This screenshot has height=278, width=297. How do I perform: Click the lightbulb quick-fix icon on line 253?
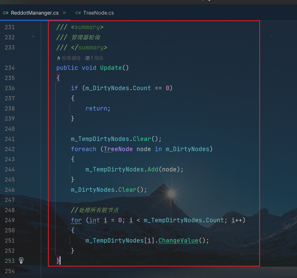pos(21,260)
